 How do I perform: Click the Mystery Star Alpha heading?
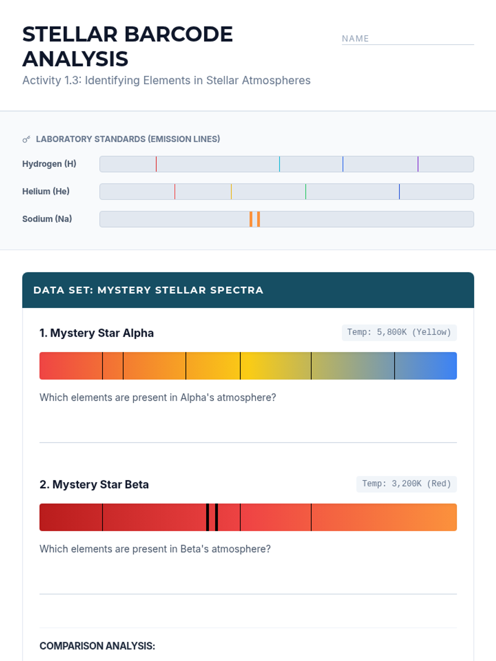pyautogui.click(x=97, y=333)
